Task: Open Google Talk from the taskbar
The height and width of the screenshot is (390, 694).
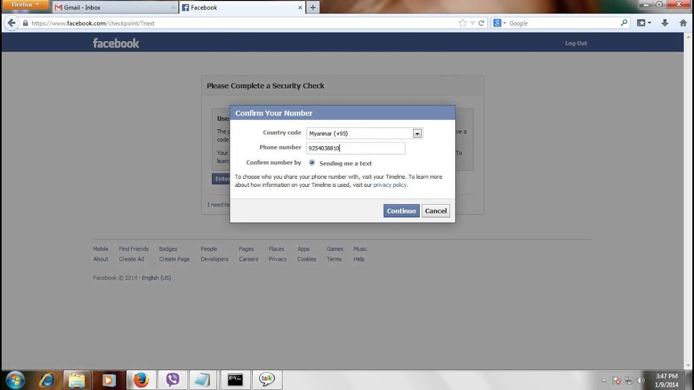Action: [x=267, y=380]
